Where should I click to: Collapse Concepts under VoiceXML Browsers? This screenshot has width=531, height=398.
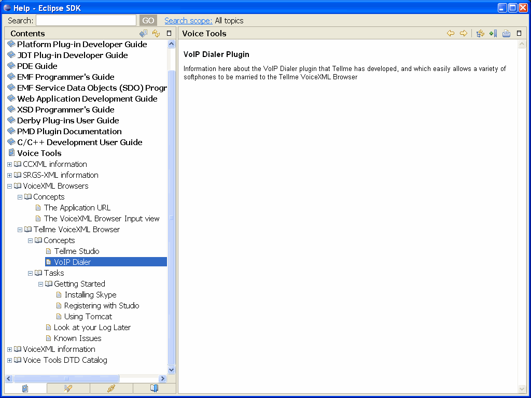[x=20, y=197]
